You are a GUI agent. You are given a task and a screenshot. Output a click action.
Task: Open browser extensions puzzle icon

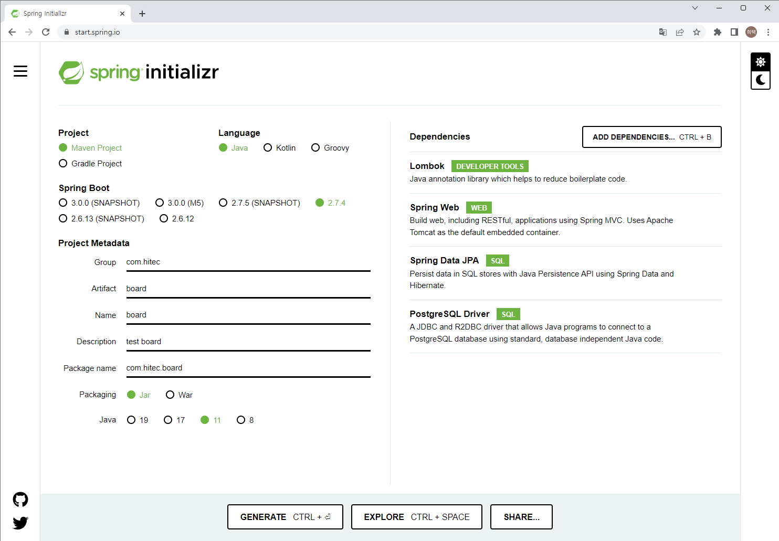pyautogui.click(x=718, y=32)
